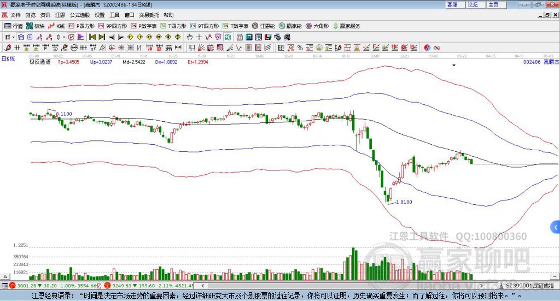560x301 pixels.
Task: Click the 论坛 button in title bar
Action: [475, 4]
